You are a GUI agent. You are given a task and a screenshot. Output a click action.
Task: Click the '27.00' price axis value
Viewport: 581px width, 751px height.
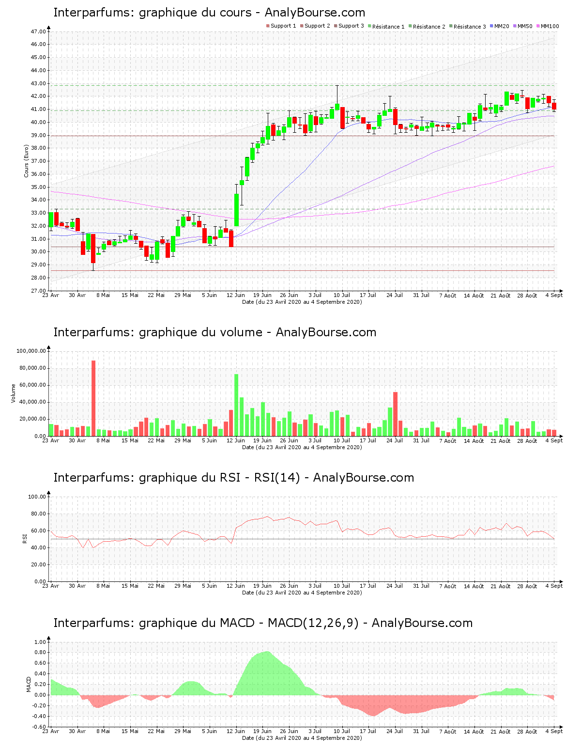click(38, 291)
